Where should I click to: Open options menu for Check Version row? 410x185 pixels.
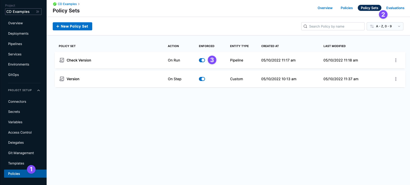tap(396, 60)
